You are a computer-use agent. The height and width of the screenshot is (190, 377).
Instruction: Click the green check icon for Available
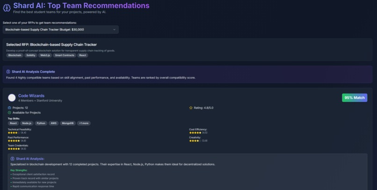click(x=9, y=113)
